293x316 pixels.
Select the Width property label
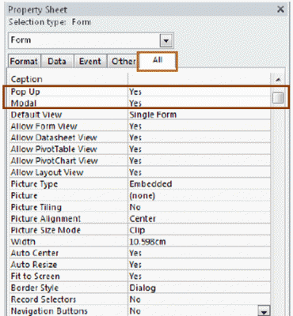23,242
